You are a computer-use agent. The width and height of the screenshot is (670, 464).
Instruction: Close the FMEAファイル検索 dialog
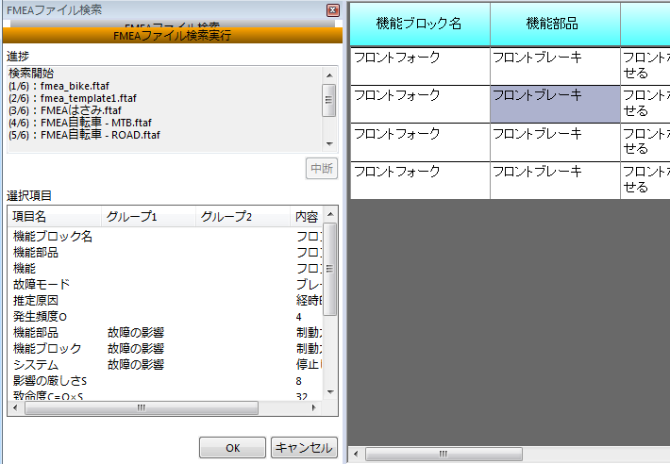coord(332,9)
